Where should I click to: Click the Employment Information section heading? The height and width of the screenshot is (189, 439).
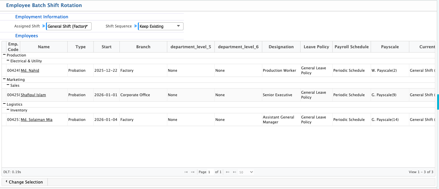(x=42, y=17)
